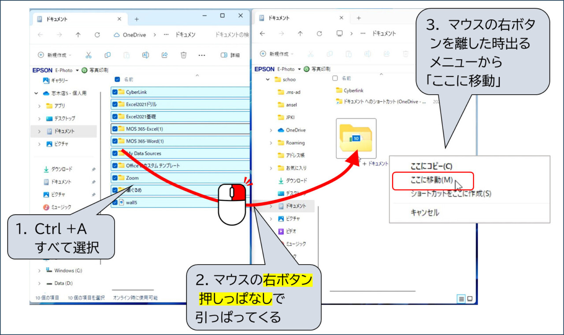This screenshot has width=564, height=335.
Task: Click the Refresh icon in left window
Action: click(97, 35)
